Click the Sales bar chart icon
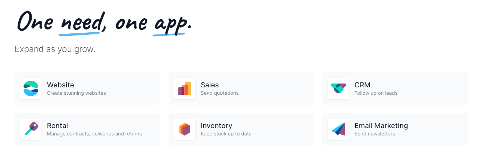 (185, 88)
